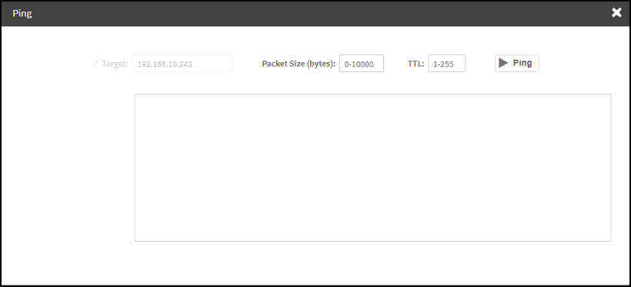The image size is (631, 287).
Task: Close the Ping dialog with the X icon
Action: pyautogui.click(x=616, y=13)
